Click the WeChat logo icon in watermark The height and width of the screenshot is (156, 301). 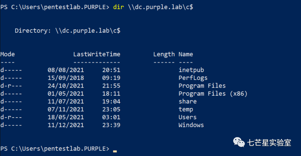239,142
